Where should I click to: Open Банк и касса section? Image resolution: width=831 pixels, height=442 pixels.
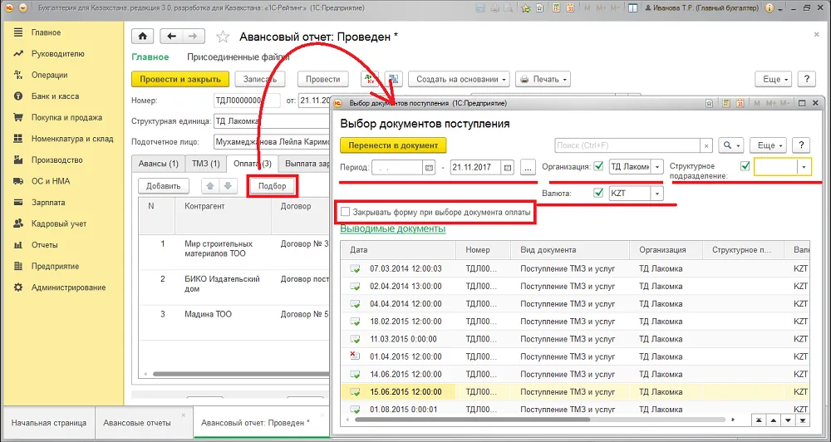tap(55, 96)
